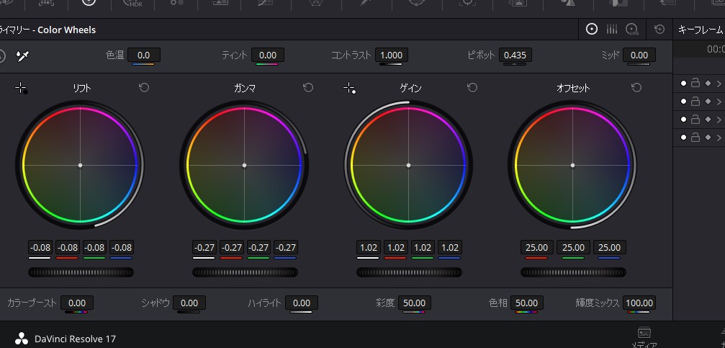Reset the リフト (Lift) wheel
Viewport: 725px width, 348px height.
tap(144, 87)
